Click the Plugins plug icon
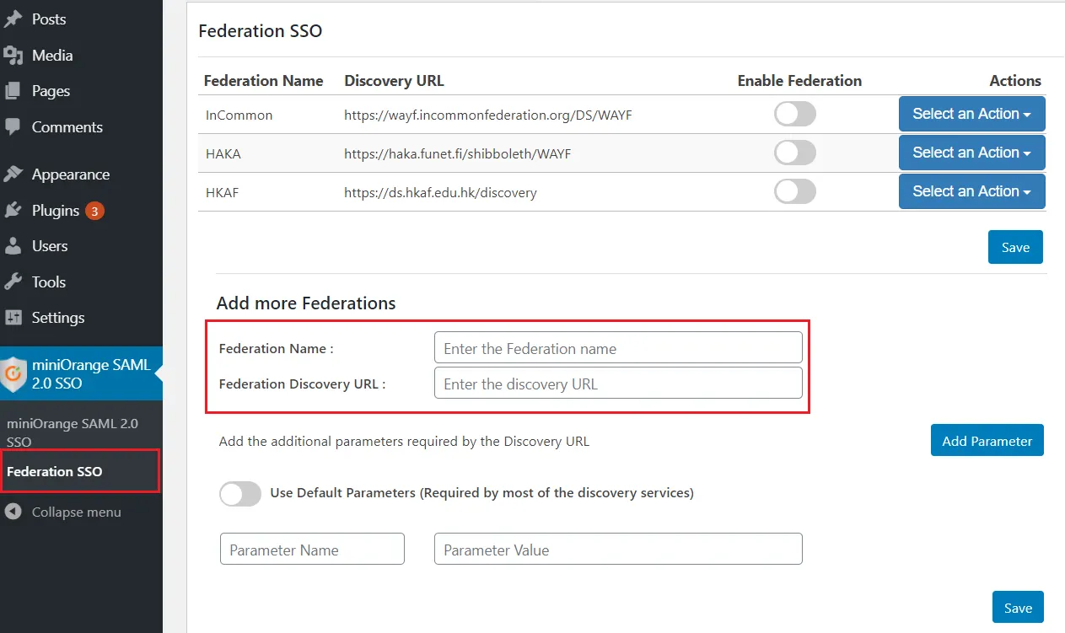This screenshot has width=1065, height=633. 13,211
